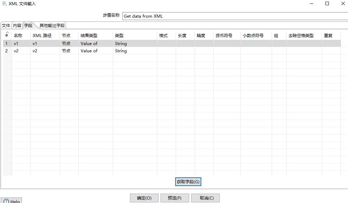Screen dimensions: 348x203
Task: Switch to the 文件 tab
Action: click(x=6, y=25)
